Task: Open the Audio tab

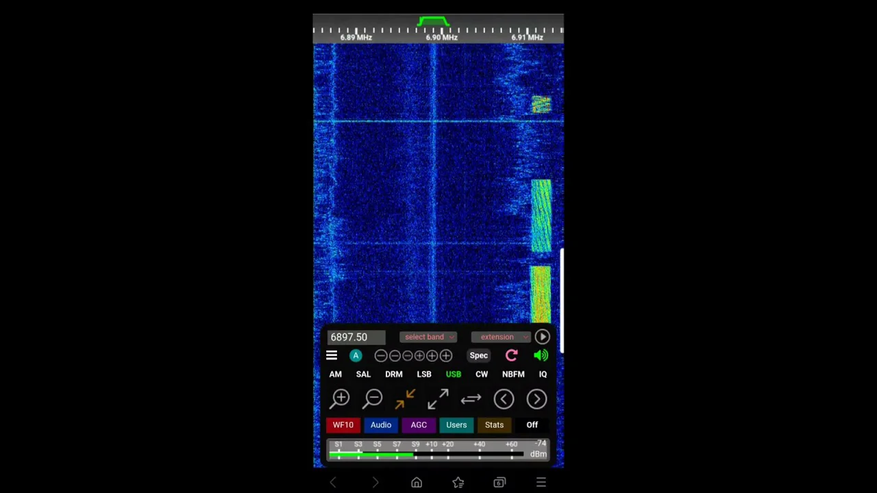Action: coord(381,425)
